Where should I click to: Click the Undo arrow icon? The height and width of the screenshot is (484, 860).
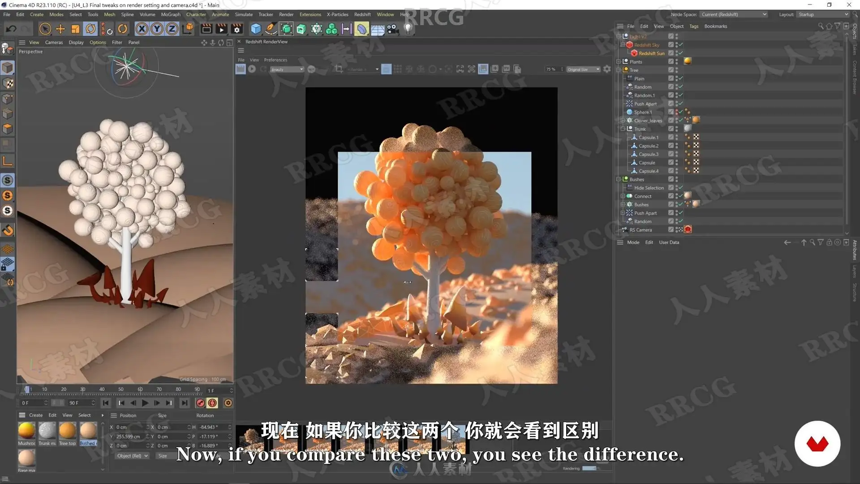11,29
